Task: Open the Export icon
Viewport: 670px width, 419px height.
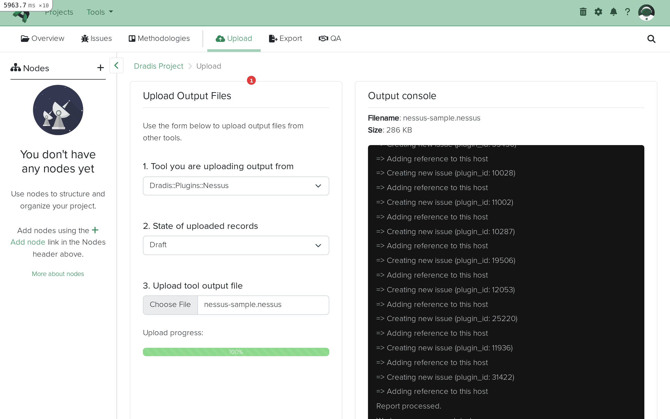Action: click(272, 38)
